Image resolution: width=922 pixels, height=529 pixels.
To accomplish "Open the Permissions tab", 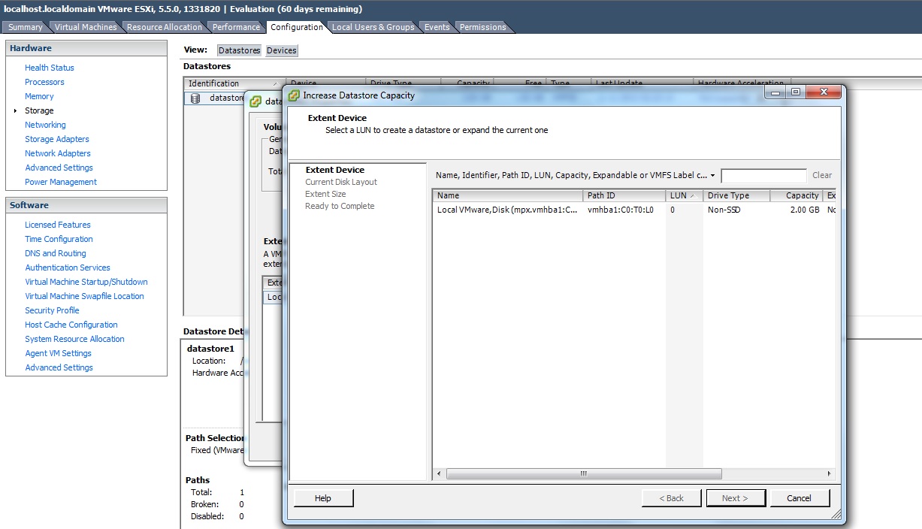I will point(482,27).
